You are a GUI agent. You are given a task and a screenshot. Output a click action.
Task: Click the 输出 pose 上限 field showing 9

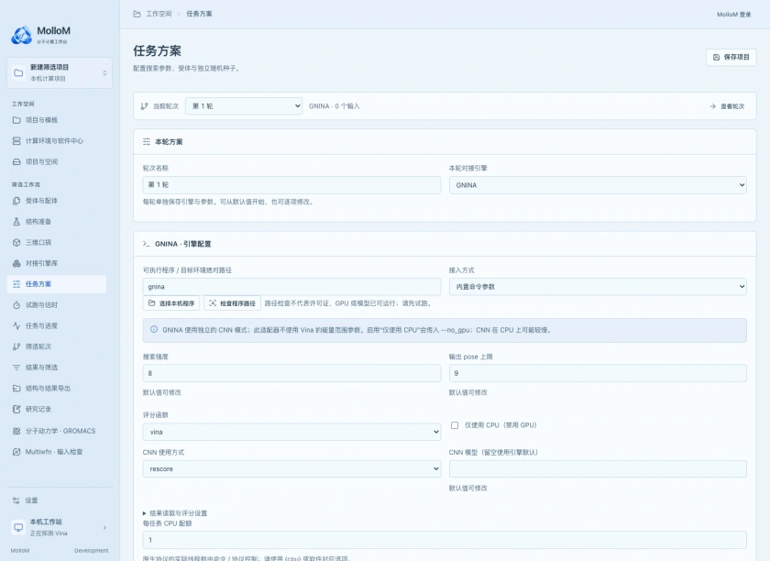598,373
